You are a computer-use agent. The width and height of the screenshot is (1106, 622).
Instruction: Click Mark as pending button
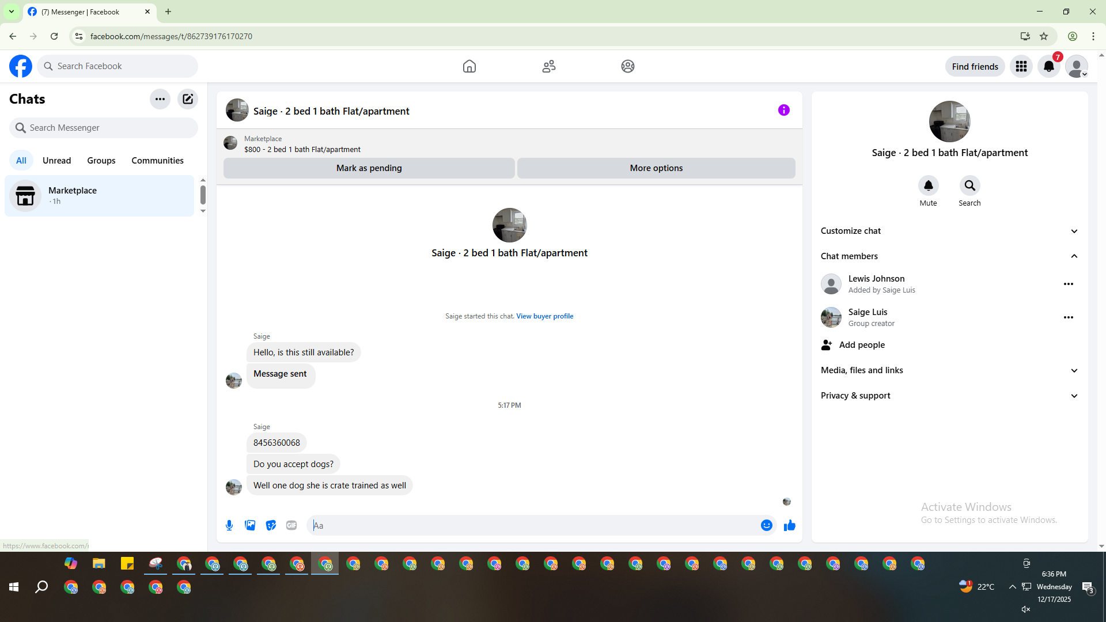point(369,168)
